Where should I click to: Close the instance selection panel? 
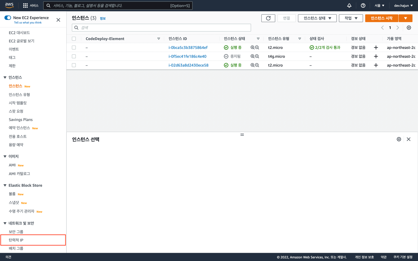click(x=409, y=139)
